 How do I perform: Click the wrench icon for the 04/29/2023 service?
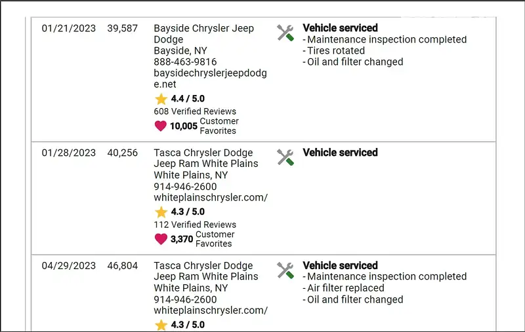tap(285, 270)
